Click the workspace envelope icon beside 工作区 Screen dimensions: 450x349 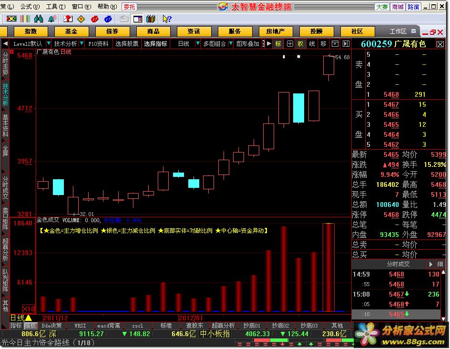(x=413, y=31)
